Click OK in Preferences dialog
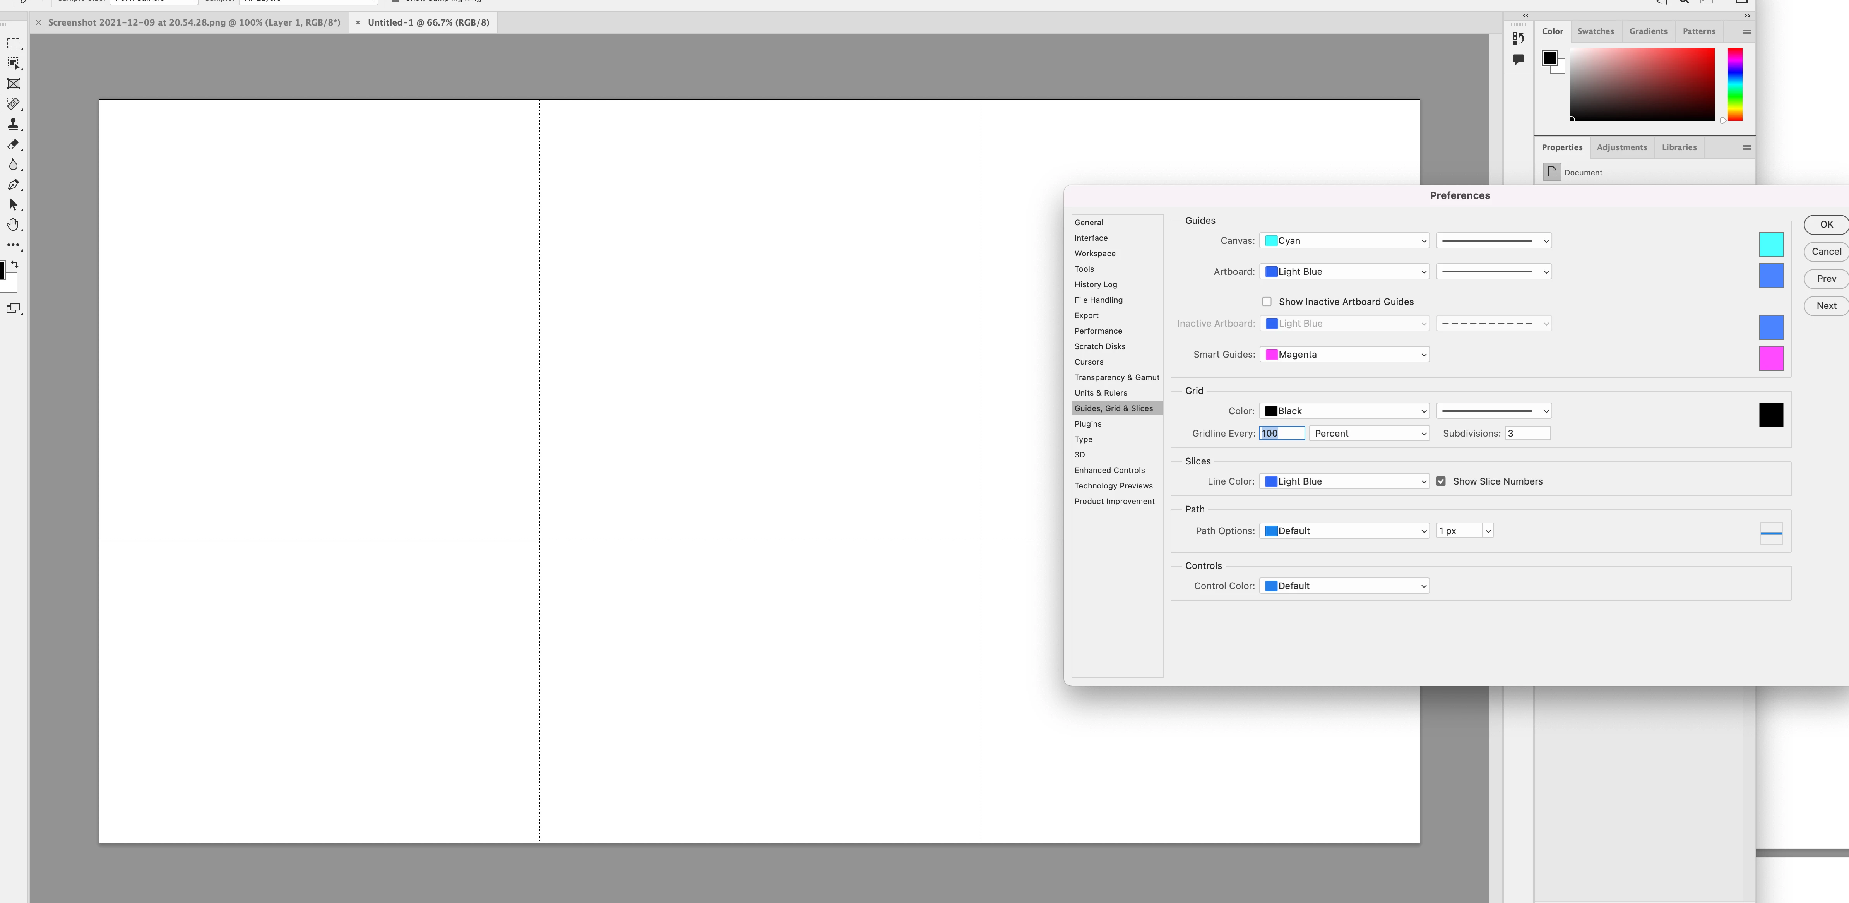The image size is (1849, 903). [1826, 224]
